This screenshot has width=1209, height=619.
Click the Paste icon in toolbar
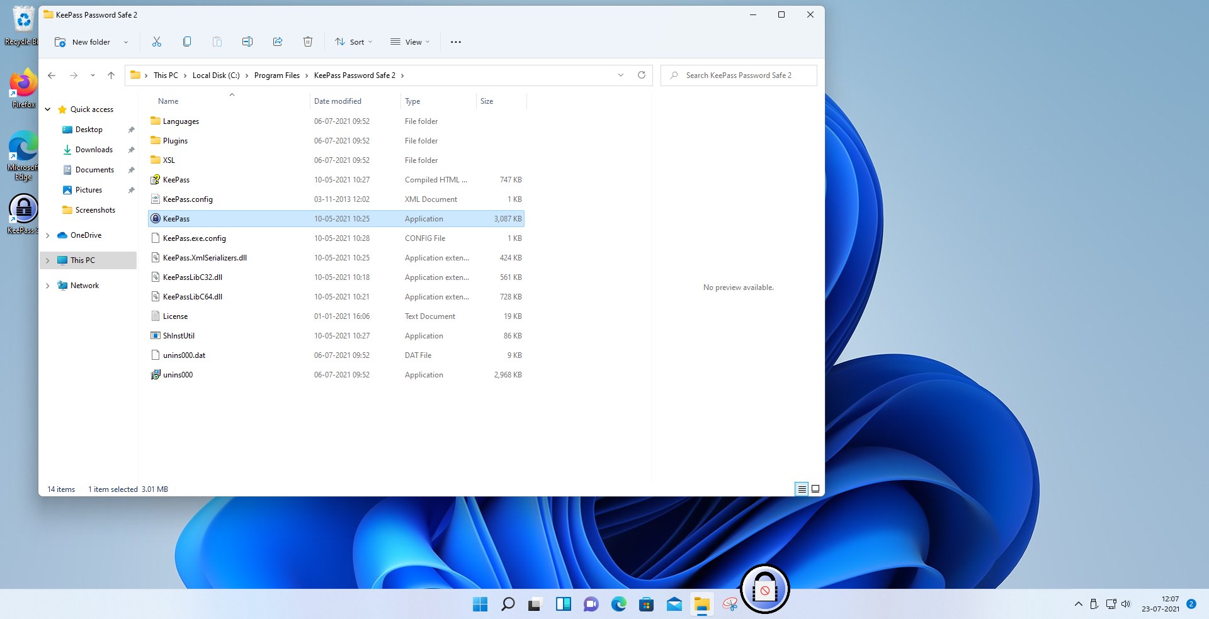pos(217,42)
